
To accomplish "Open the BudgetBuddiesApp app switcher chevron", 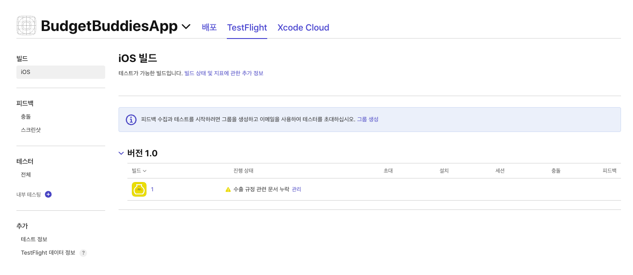I will 186,27.
